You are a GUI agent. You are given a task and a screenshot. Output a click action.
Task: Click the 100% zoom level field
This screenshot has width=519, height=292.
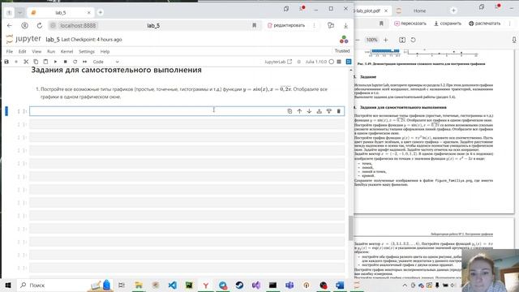pyautogui.click(x=371, y=40)
